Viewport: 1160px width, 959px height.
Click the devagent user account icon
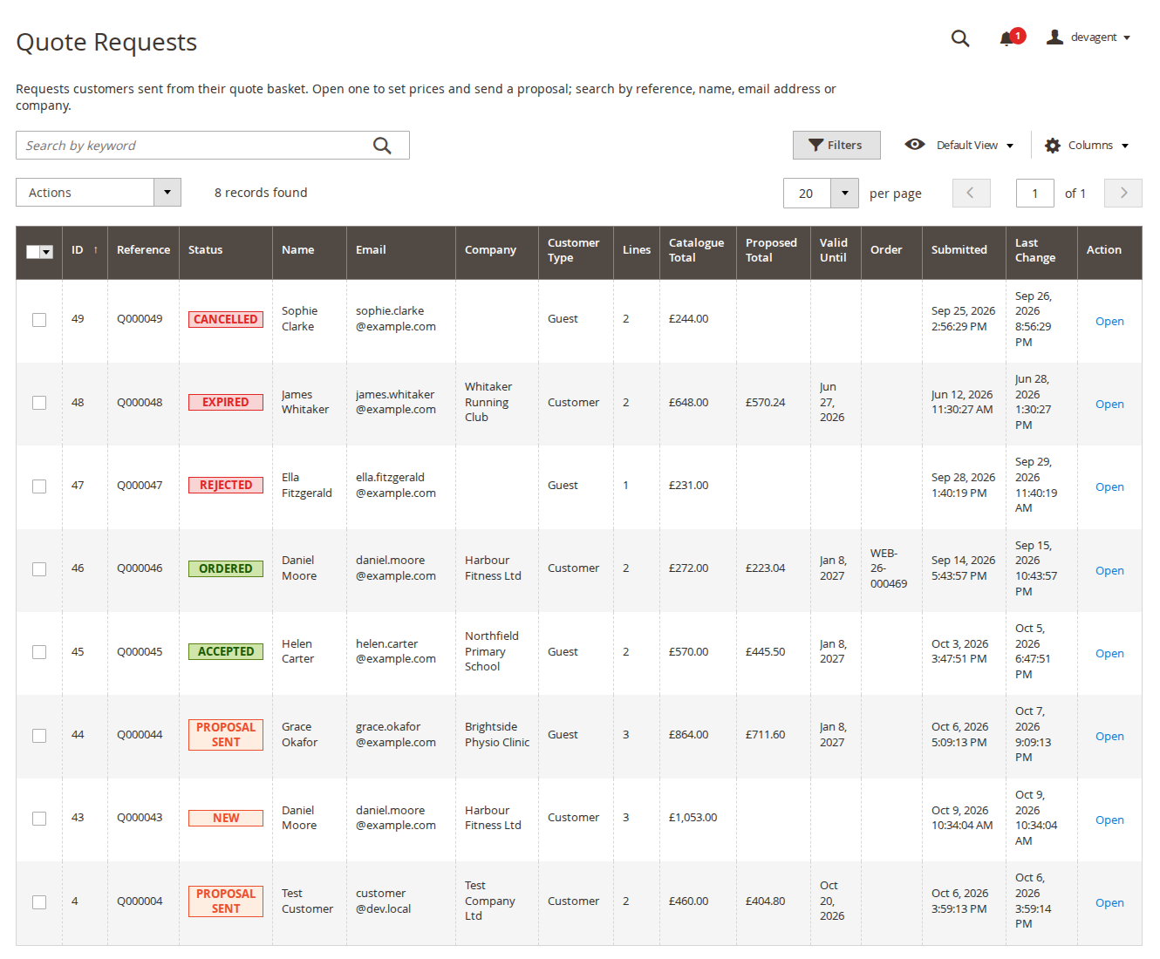[x=1054, y=37]
